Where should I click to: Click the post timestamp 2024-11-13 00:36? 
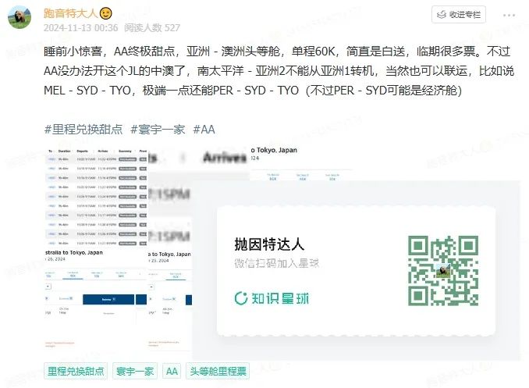(x=81, y=27)
